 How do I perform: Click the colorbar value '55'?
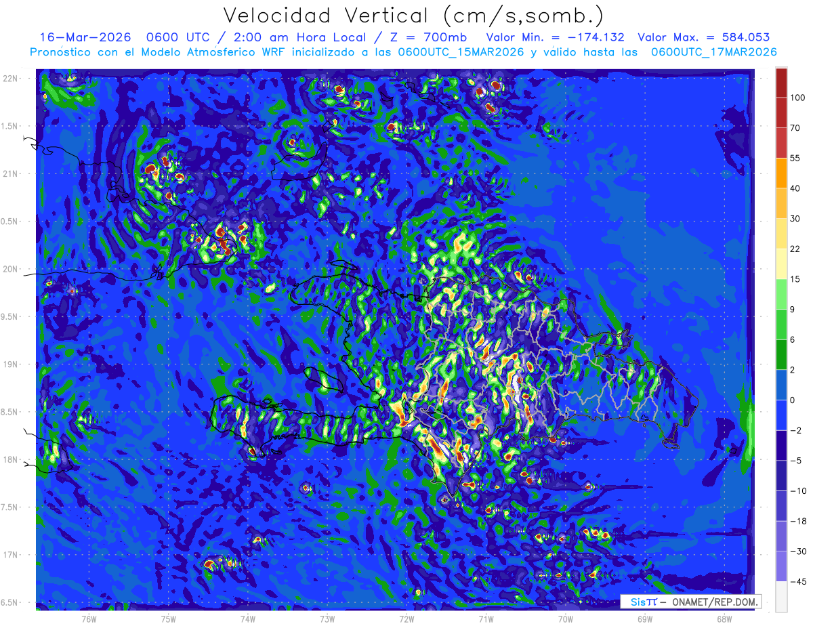[x=796, y=158]
